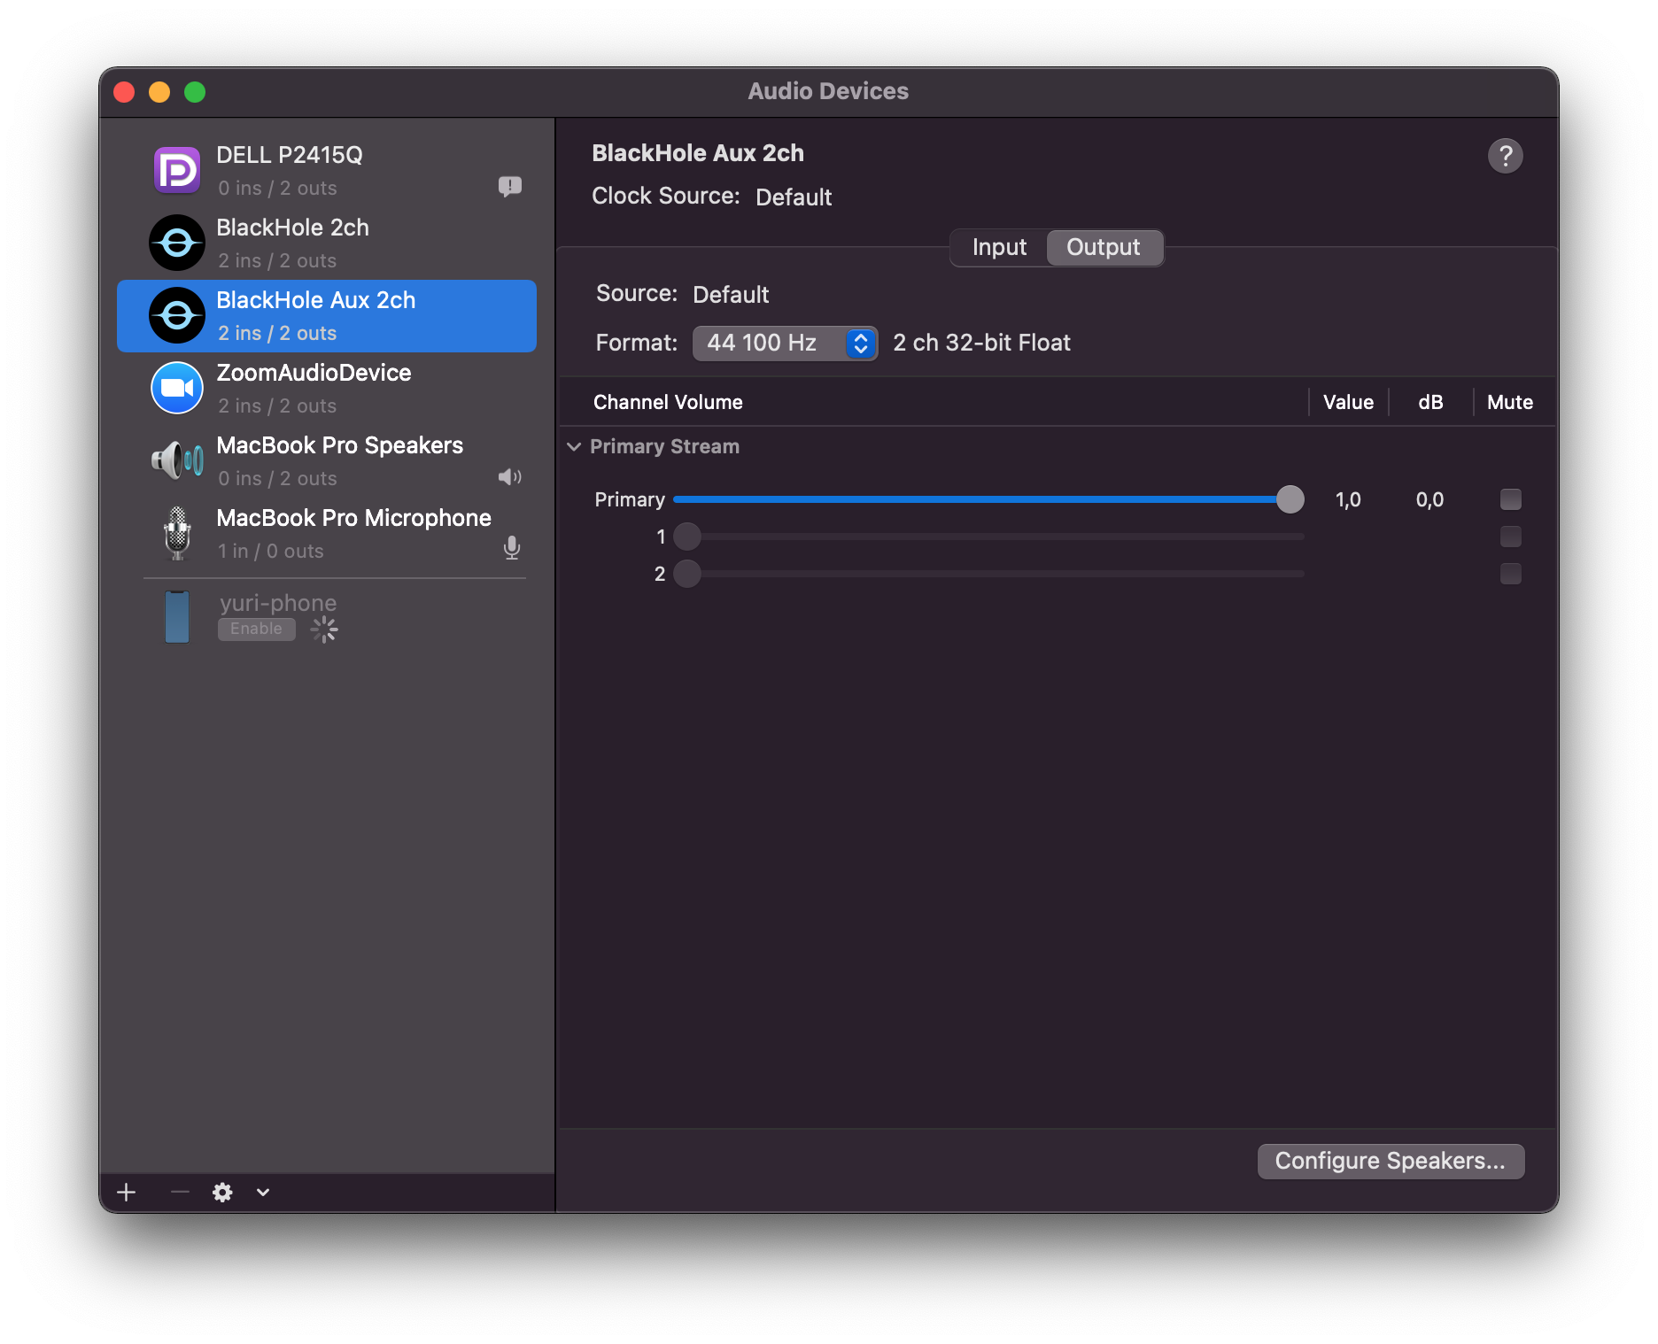Click the Value column header
Viewport: 1658px width, 1344px height.
click(1348, 402)
